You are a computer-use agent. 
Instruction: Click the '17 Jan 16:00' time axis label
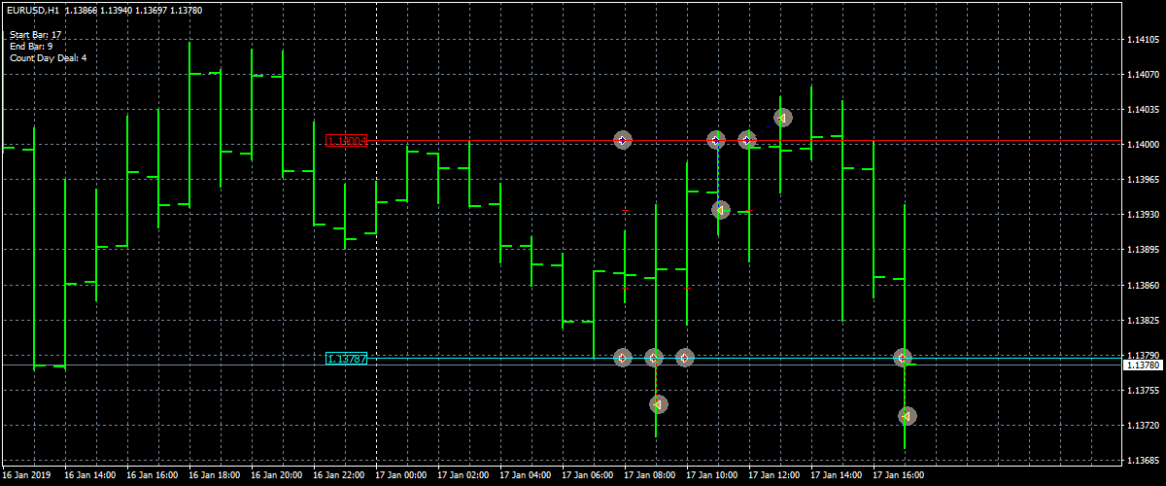pos(899,476)
